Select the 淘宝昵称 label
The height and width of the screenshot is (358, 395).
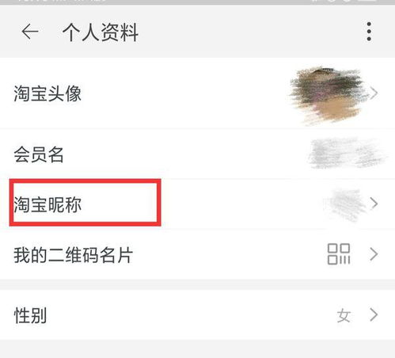47,204
